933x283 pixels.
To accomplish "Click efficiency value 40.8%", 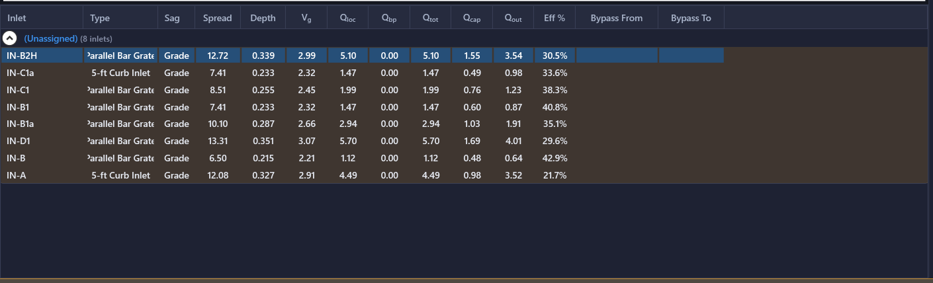I will coord(555,107).
